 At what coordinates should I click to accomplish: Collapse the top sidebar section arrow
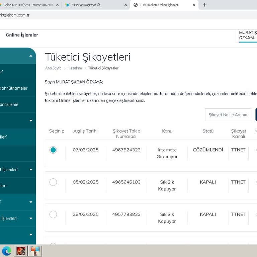click(31, 56)
